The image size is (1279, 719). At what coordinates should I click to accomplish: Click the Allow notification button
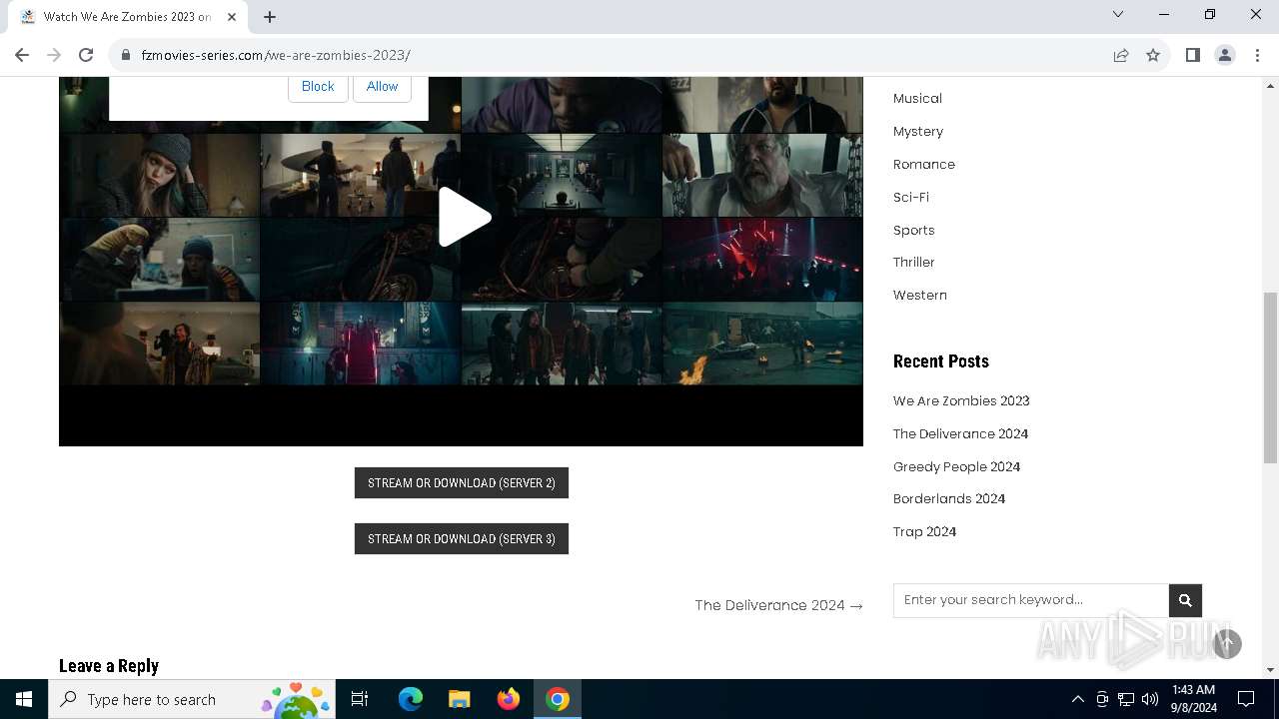[x=382, y=87]
